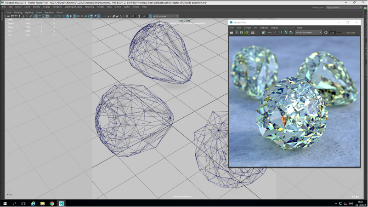Toggle the View Transform color management icon

click(150, 16)
